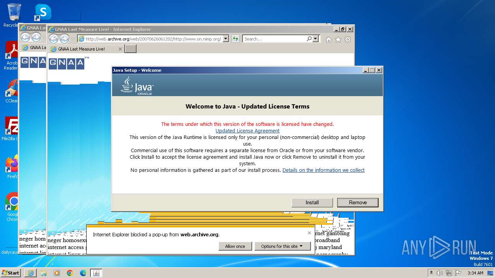
Task: Open Firefox desktop icon
Action: (x=12, y=167)
